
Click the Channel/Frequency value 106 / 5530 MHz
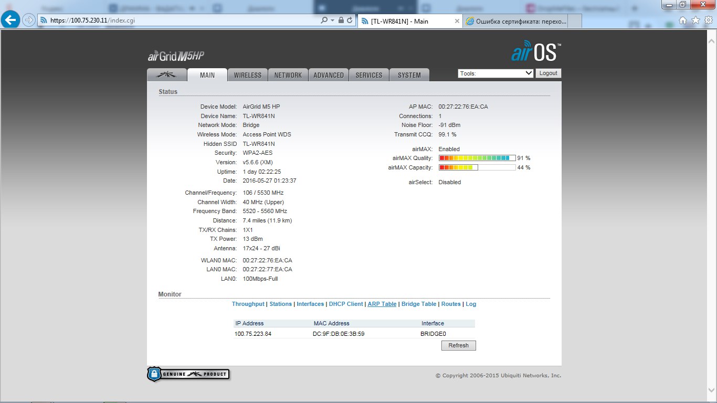point(263,193)
